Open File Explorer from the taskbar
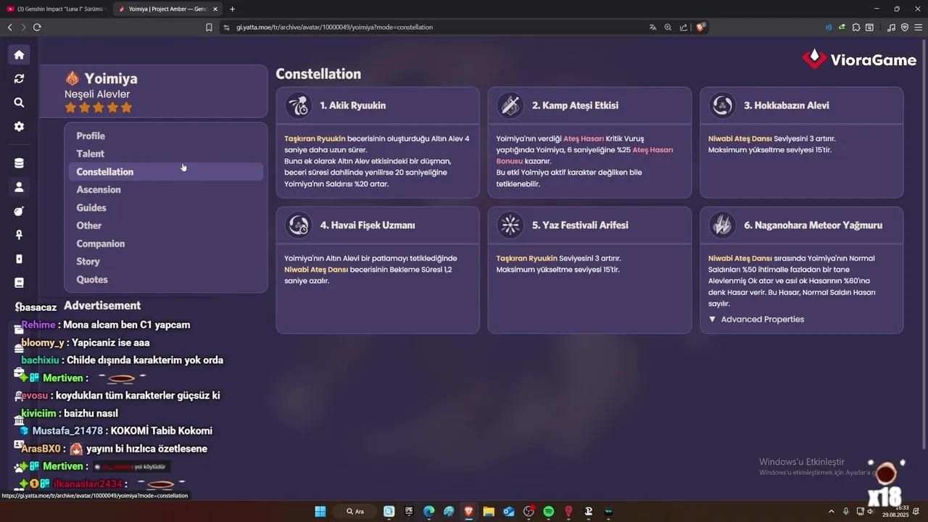Screen dimensions: 928x522 tap(489, 511)
